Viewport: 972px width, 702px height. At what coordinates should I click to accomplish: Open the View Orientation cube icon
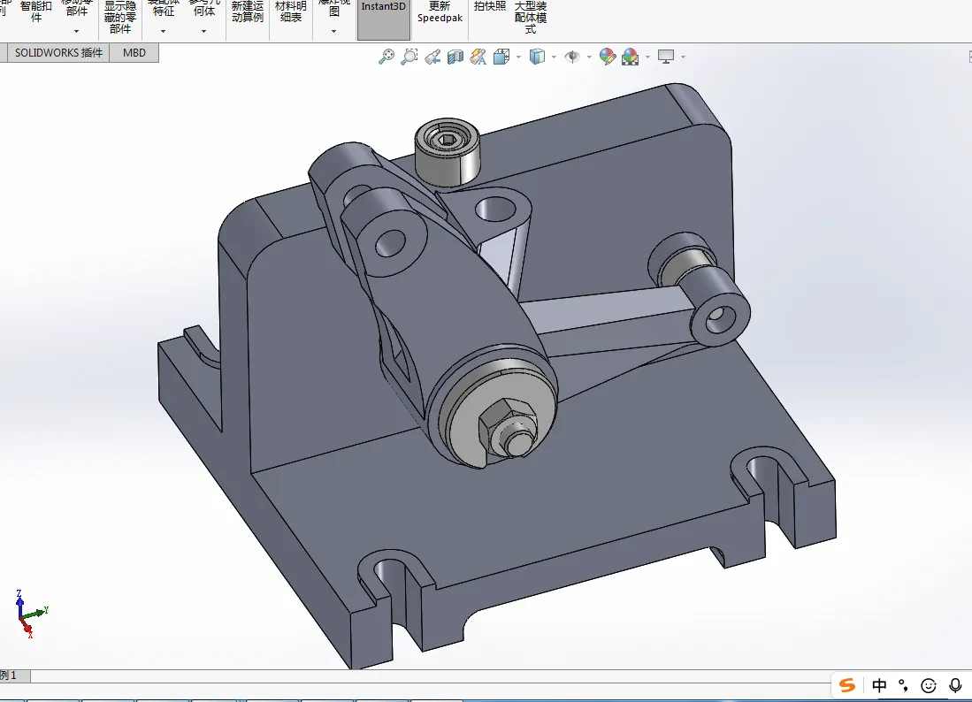pyautogui.click(x=501, y=57)
